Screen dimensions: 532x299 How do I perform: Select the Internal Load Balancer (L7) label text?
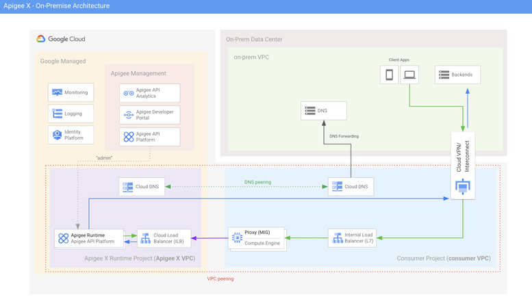pyautogui.click(x=359, y=238)
